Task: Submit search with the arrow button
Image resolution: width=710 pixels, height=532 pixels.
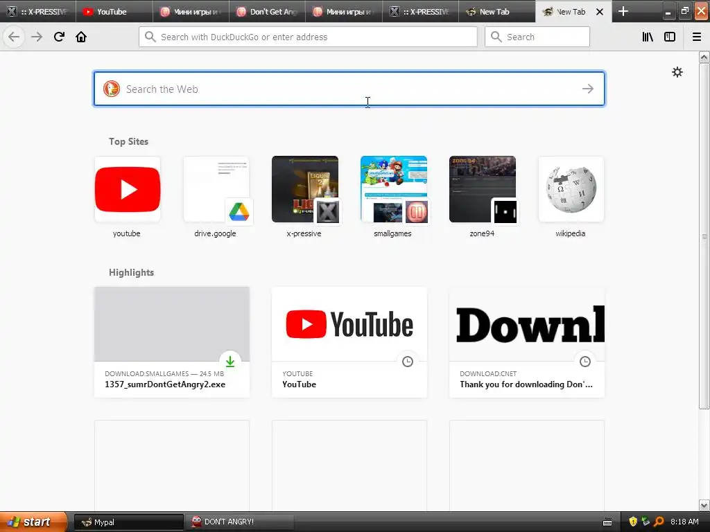Action: [588, 89]
